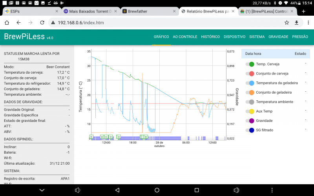
Task: Open the GRÁFICO menu item
Action: tap(161, 37)
